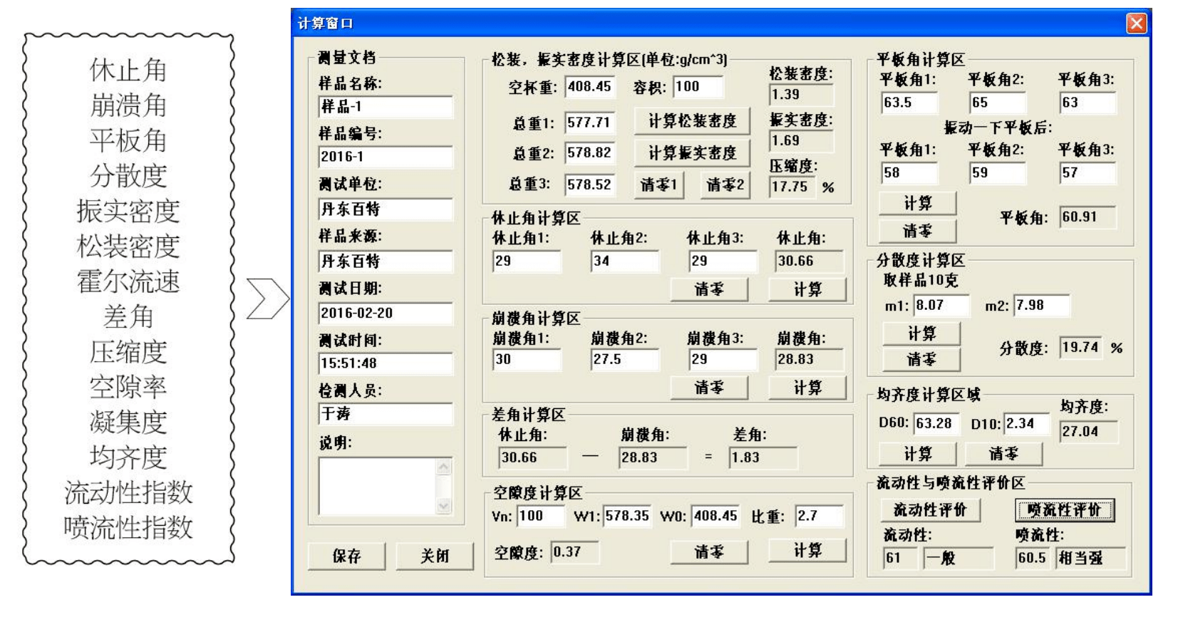Click the 测试日期 field showing 2016-02-20

(385, 313)
